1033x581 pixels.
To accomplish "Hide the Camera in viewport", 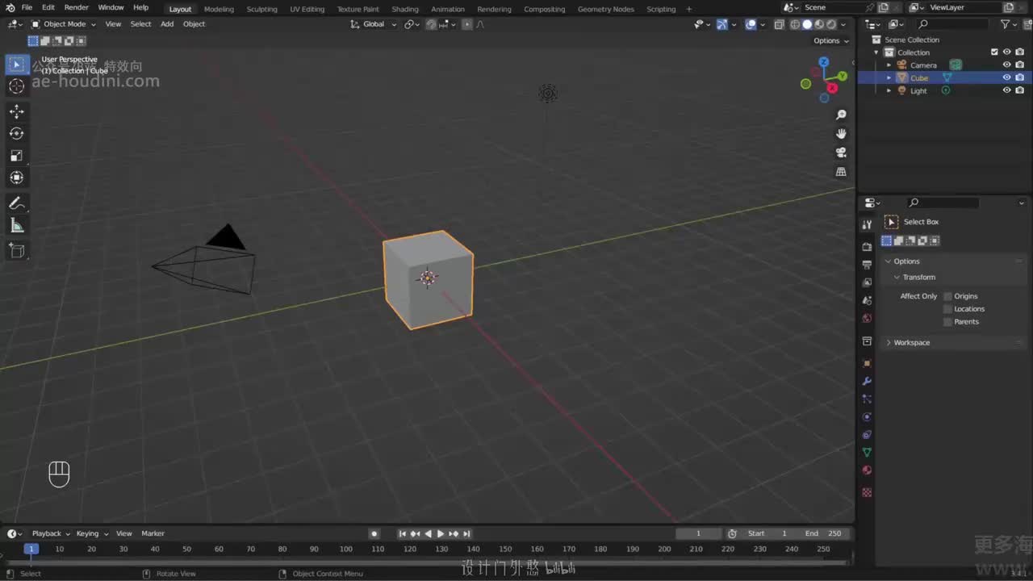I will (1006, 65).
